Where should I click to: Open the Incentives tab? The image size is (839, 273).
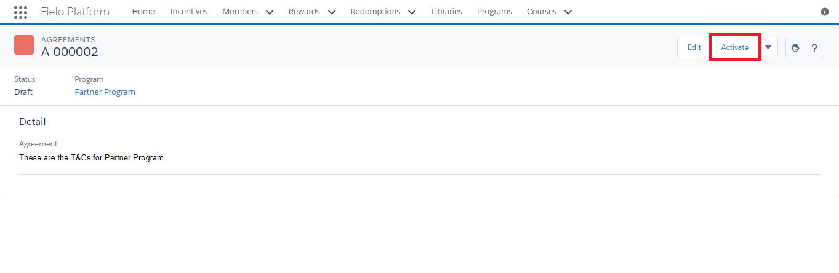(188, 12)
